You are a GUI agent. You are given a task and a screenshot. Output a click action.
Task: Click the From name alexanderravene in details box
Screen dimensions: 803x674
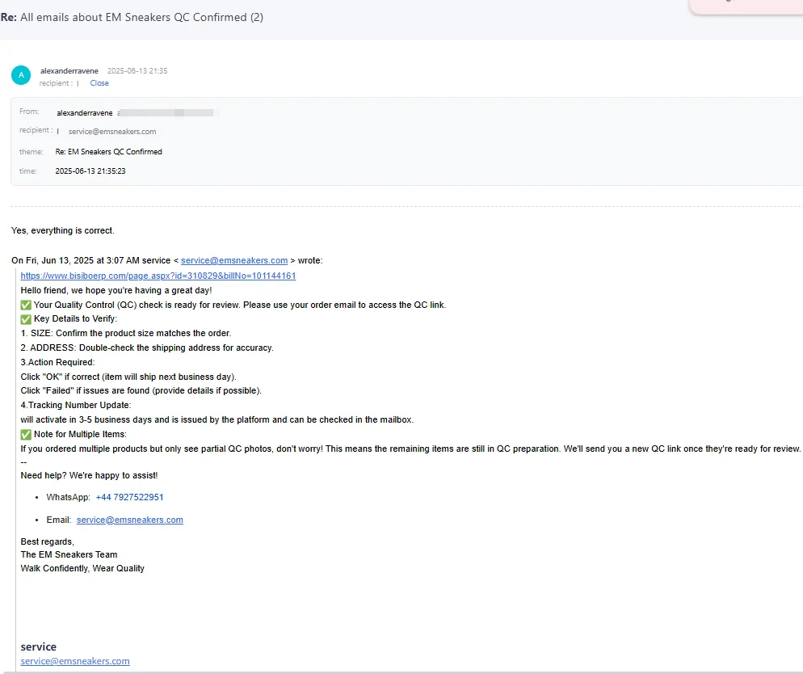85,112
